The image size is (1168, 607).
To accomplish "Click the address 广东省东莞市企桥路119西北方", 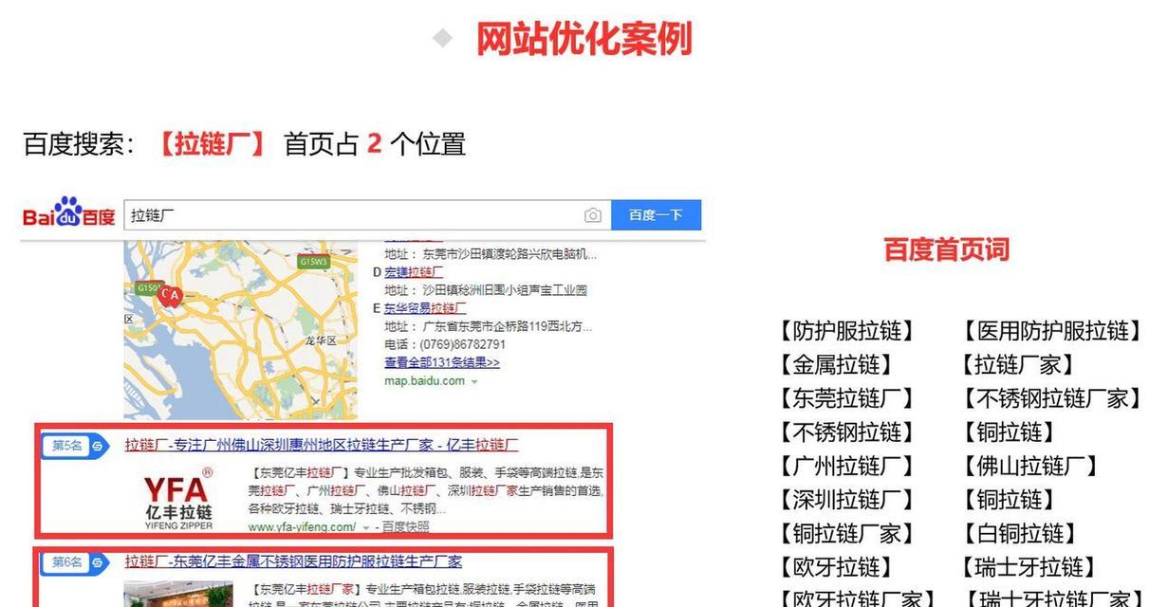I will (x=508, y=326).
